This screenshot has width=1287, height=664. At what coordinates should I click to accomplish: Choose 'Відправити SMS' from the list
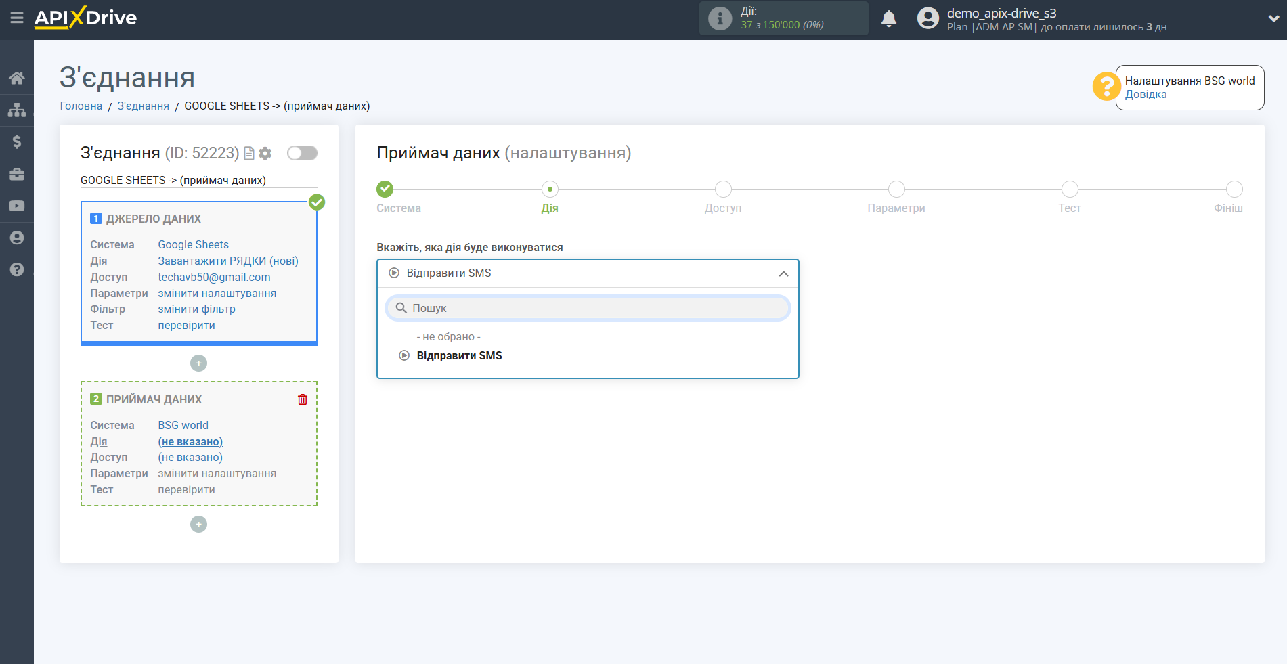click(459, 356)
